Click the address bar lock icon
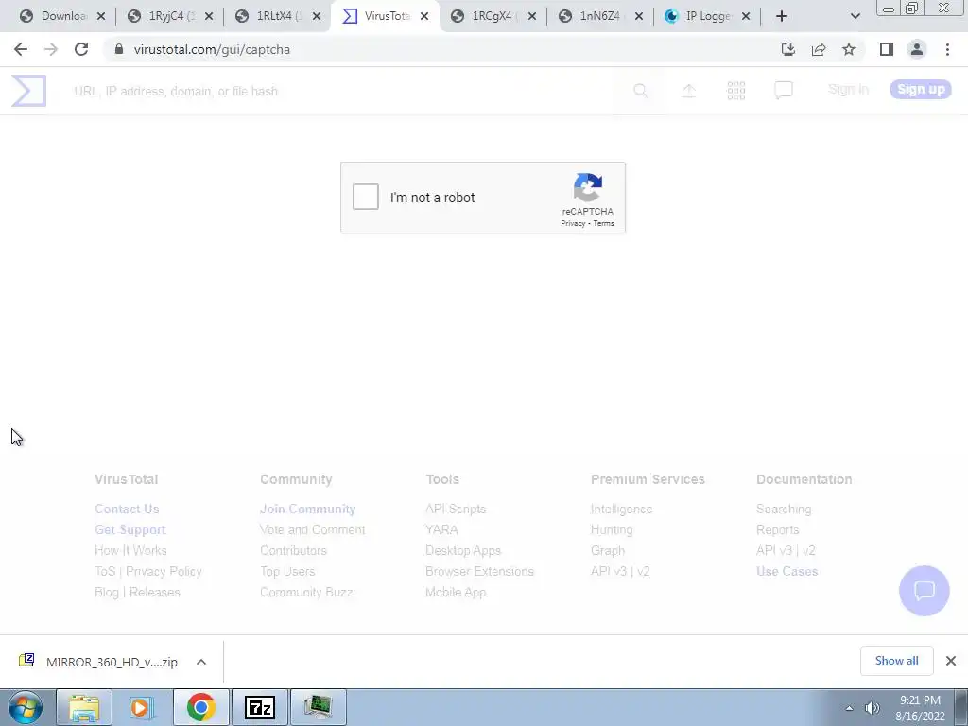 pos(119,49)
